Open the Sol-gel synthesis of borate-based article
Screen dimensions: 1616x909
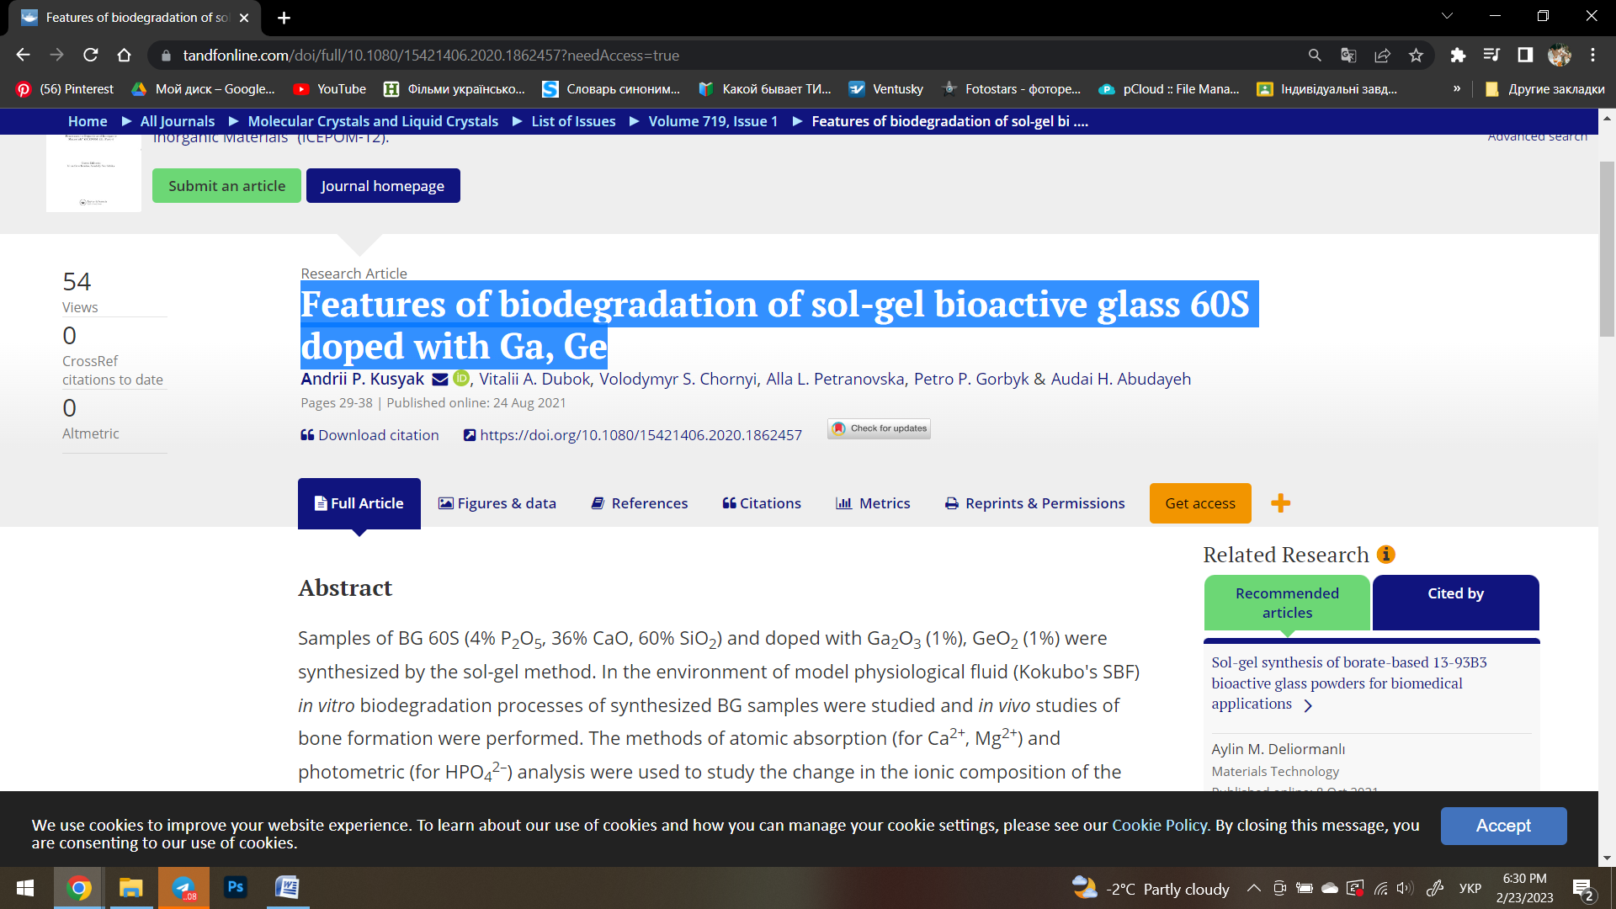tap(1349, 683)
